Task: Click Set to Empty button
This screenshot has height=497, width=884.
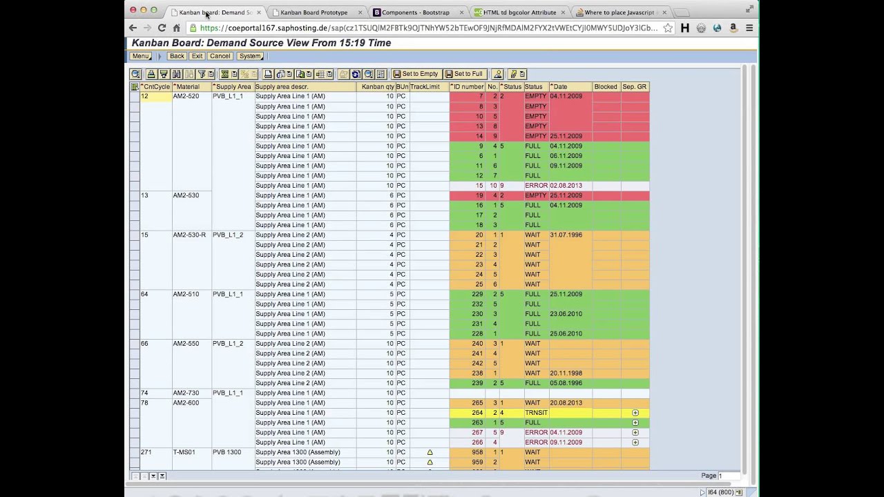Action: click(x=416, y=74)
